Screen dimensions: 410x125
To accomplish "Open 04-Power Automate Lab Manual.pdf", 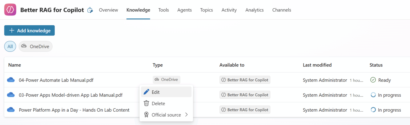I will (x=56, y=80).
